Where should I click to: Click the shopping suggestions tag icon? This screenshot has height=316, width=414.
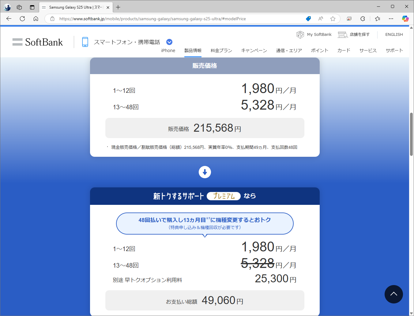point(308,19)
